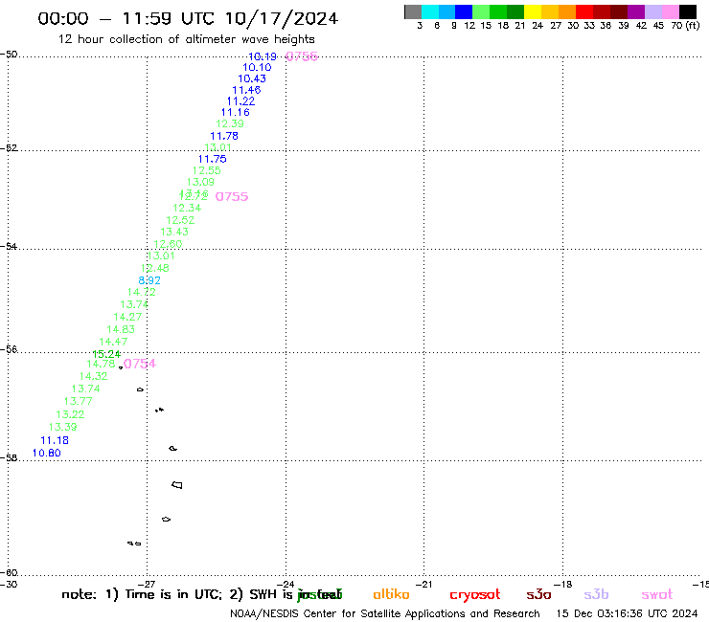Image resolution: width=709 pixels, height=622 pixels.
Task: Click the dark red 's3a' legend label
Action: coord(538,594)
